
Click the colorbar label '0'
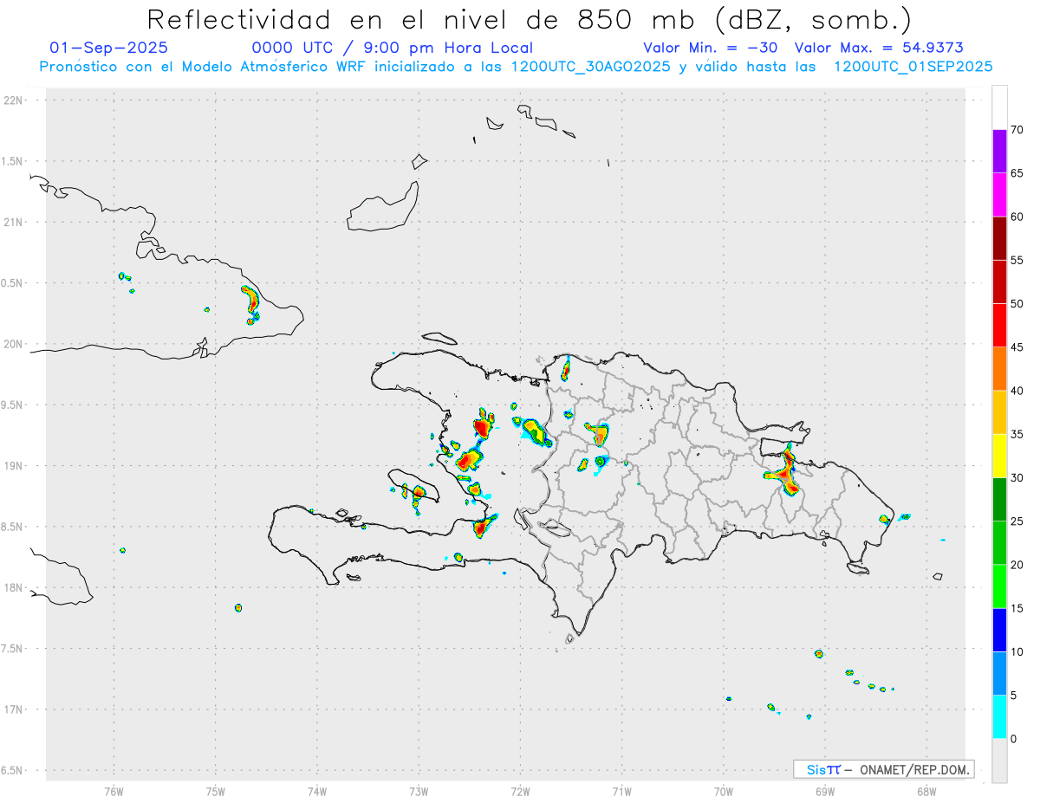[x=1014, y=739]
